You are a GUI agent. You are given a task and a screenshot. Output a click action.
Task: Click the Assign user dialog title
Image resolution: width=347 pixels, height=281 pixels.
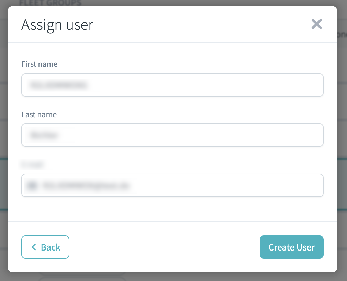click(57, 24)
